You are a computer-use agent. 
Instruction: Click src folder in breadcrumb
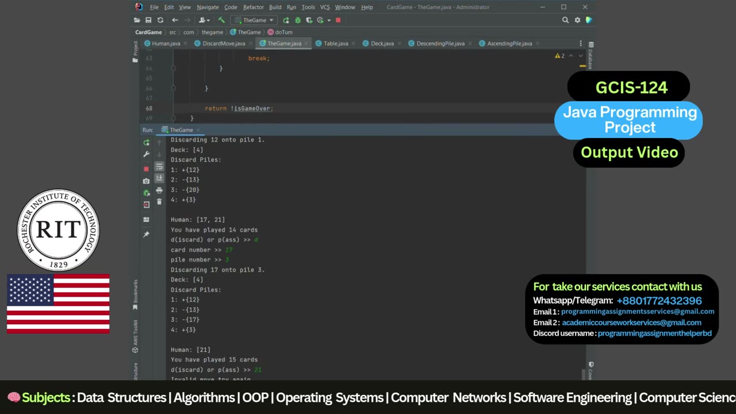(172, 32)
